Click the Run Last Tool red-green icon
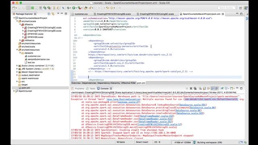 [79, 8]
